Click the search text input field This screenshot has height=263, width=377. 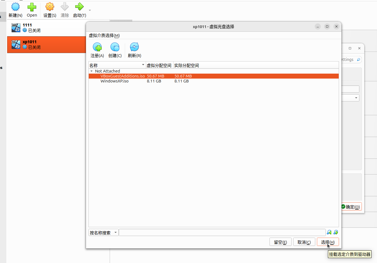coord(222,233)
